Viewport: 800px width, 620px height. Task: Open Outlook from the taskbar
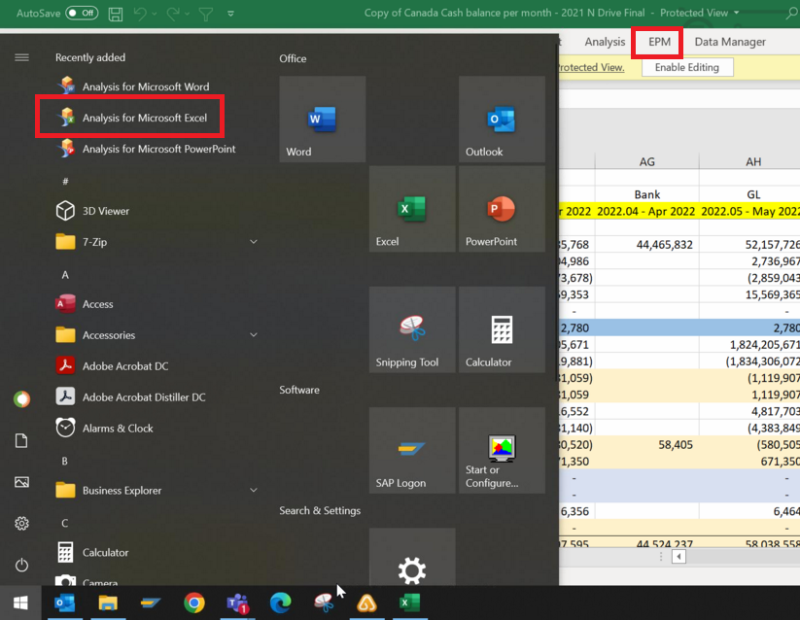pos(65,603)
